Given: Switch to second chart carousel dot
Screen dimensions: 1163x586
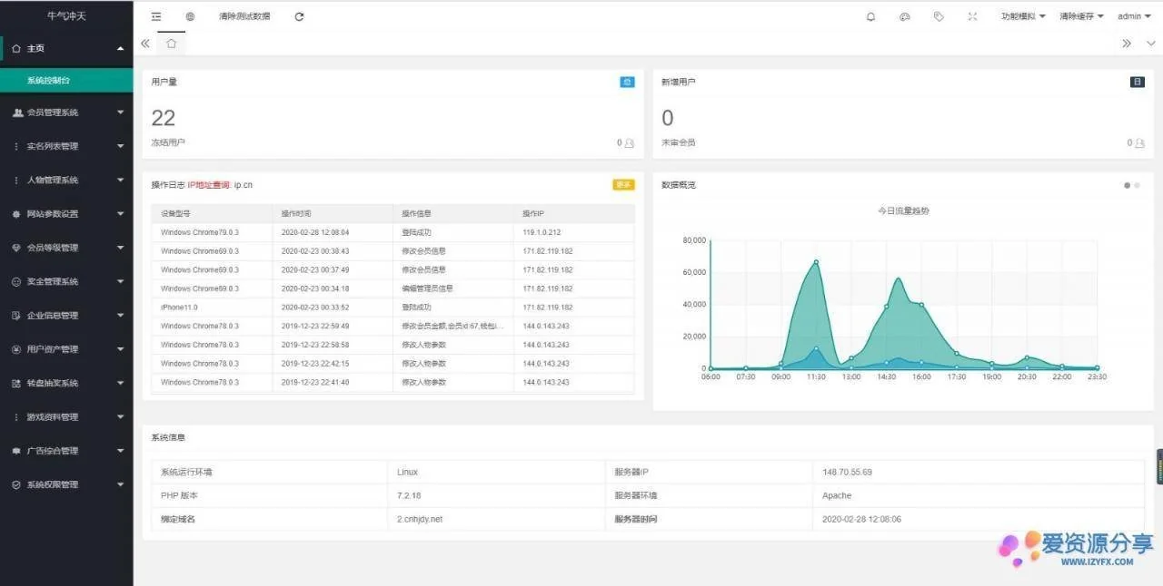Looking at the screenshot, I should 1137,185.
